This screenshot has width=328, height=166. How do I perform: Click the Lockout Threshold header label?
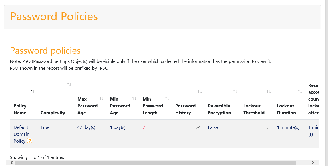tap(254, 109)
